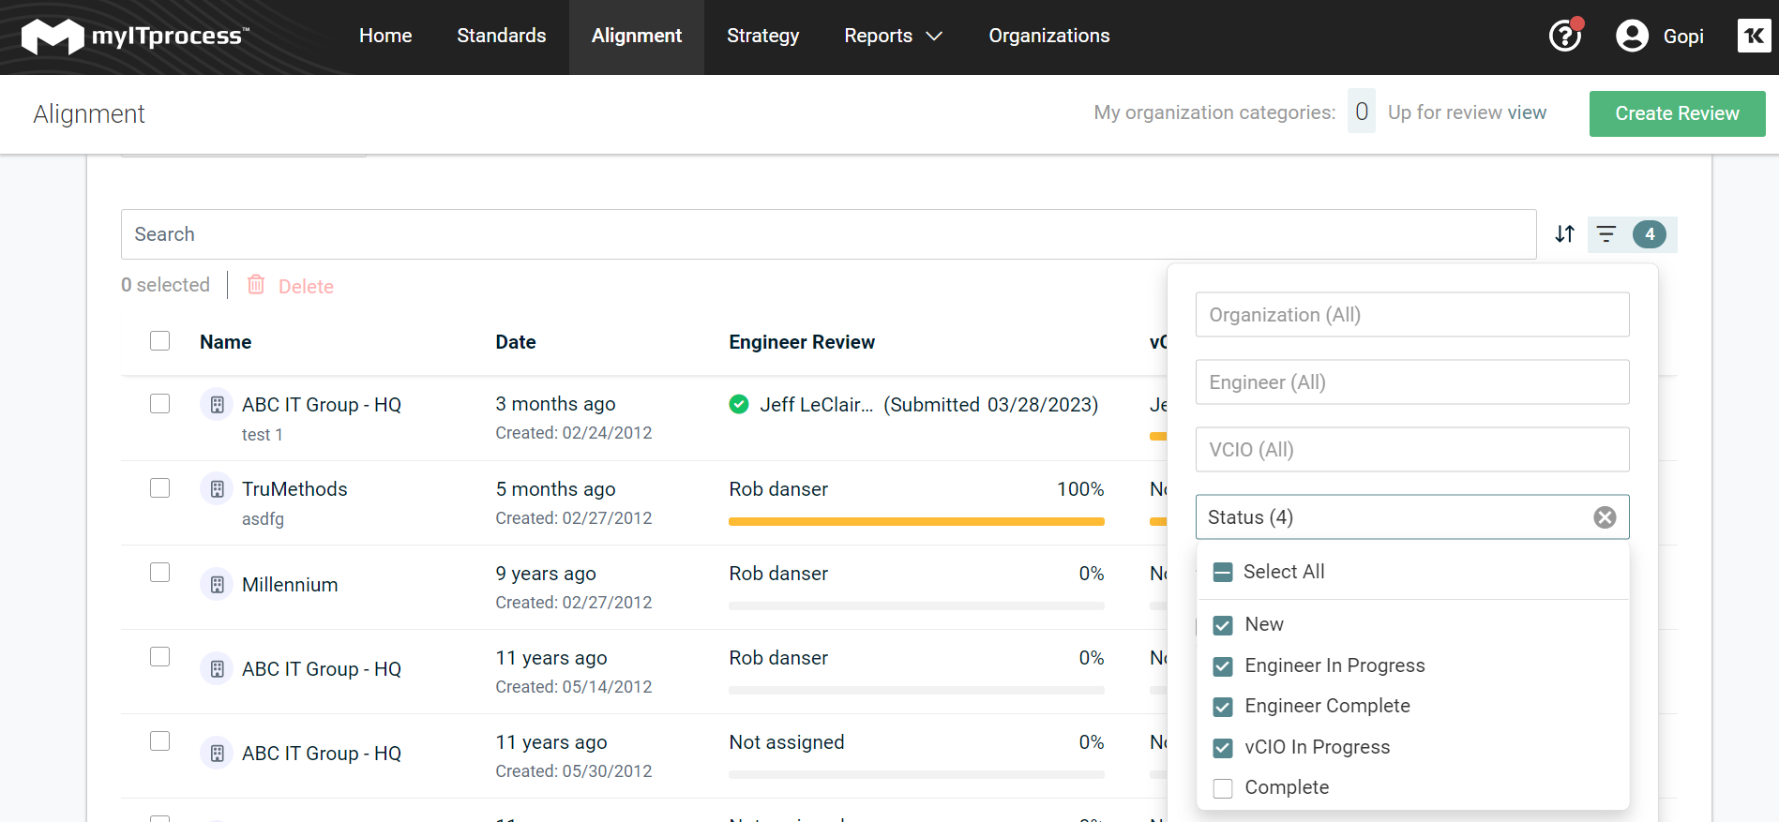Image resolution: width=1779 pixels, height=822 pixels.
Task: Open the Standards tab
Action: click(x=502, y=36)
